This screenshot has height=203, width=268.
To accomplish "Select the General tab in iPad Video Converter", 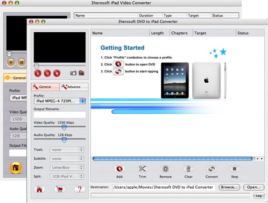I will coord(15,78).
